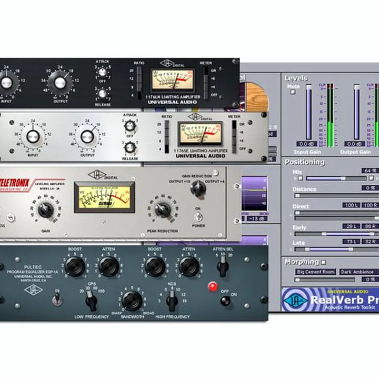
Task: Click the Gain knob on the LA-2A
Action: (x=46, y=210)
